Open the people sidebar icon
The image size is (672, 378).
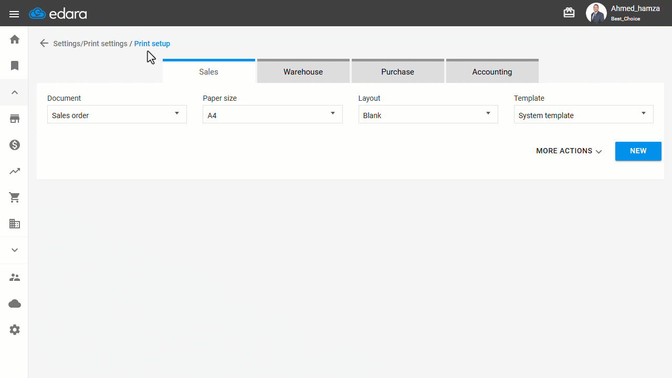click(15, 277)
